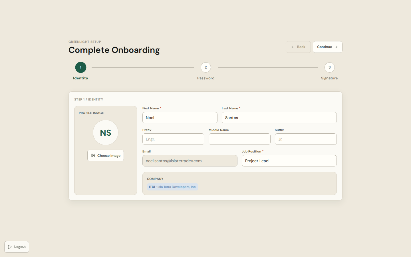
Task: Click into the Prefix input field
Action: click(173, 139)
